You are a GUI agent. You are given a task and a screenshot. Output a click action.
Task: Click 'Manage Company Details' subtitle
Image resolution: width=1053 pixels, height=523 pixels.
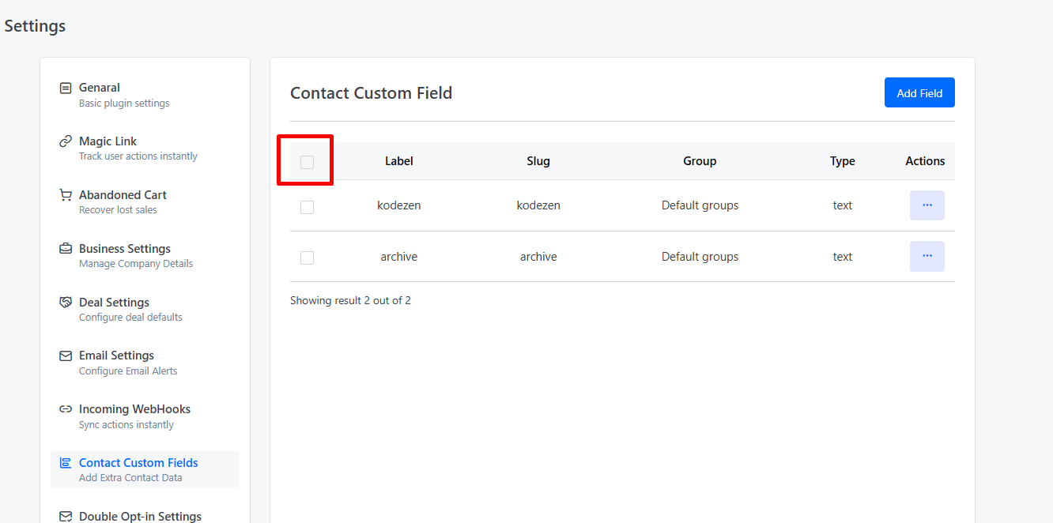[x=136, y=264]
